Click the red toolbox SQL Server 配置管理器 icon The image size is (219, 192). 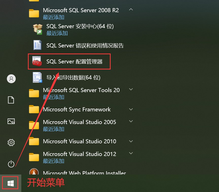tap(38, 61)
